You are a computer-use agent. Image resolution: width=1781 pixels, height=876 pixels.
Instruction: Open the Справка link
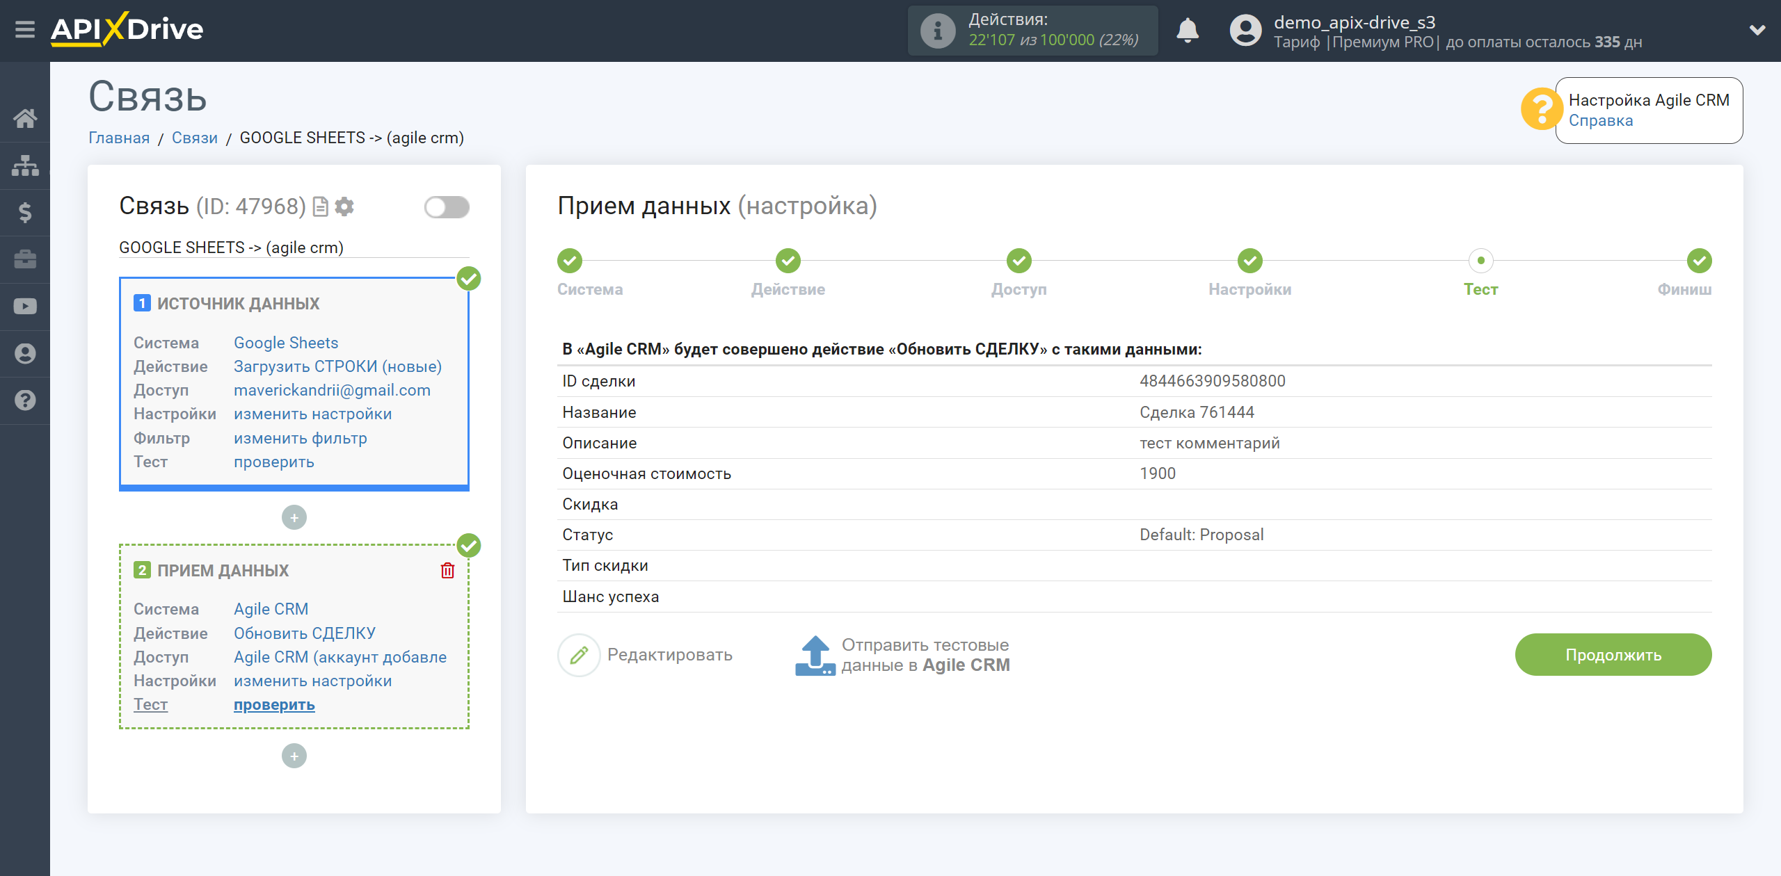pos(1600,120)
